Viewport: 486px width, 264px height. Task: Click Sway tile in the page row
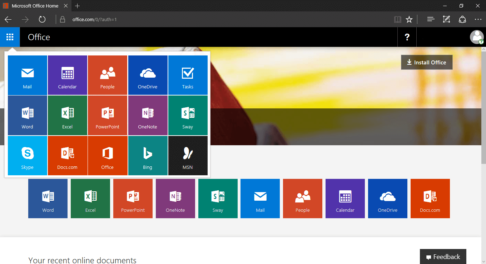pyautogui.click(x=218, y=199)
